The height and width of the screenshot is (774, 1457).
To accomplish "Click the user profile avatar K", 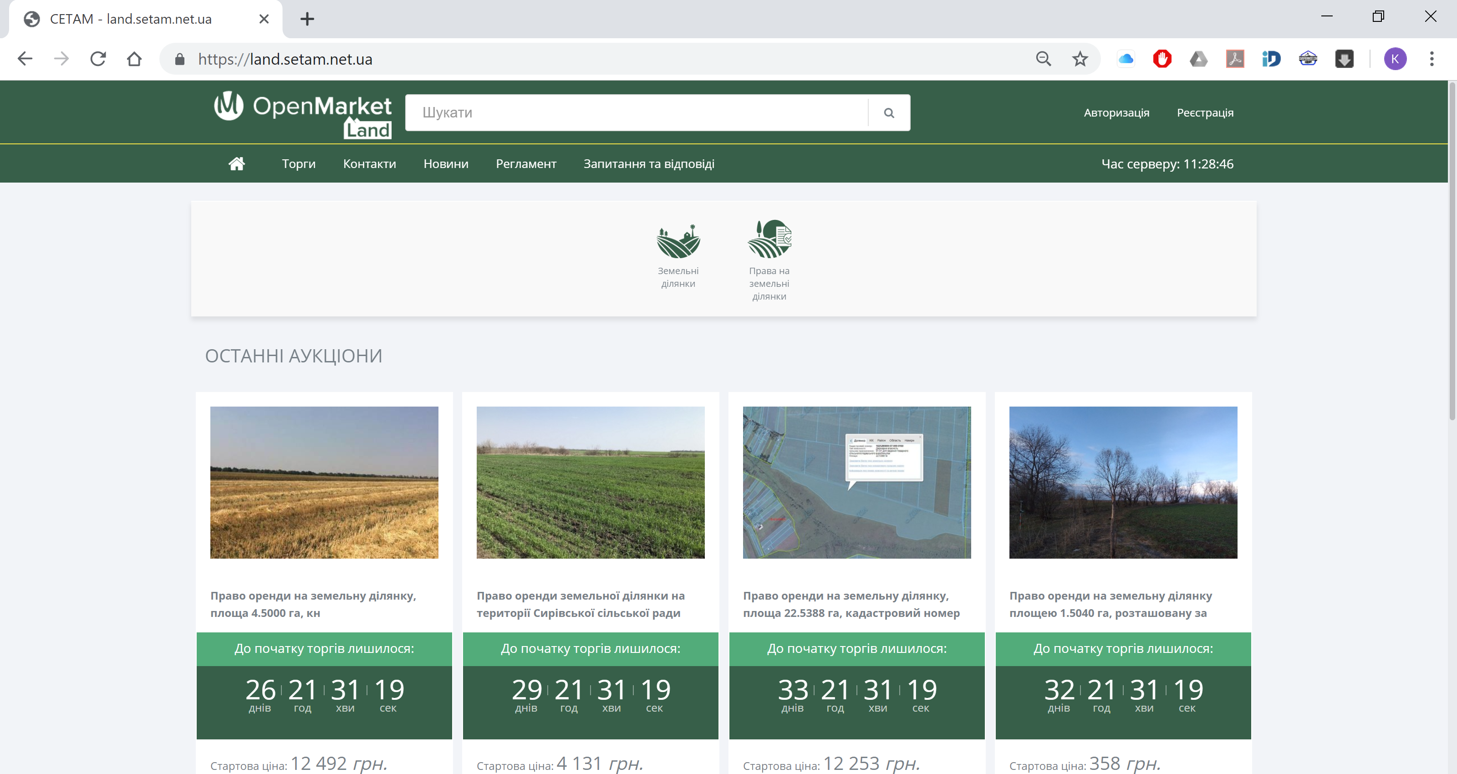I will pos(1395,59).
